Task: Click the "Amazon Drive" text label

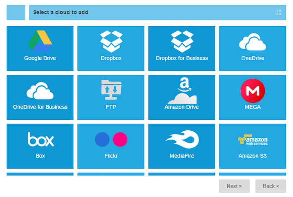Action: coord(182,107)
